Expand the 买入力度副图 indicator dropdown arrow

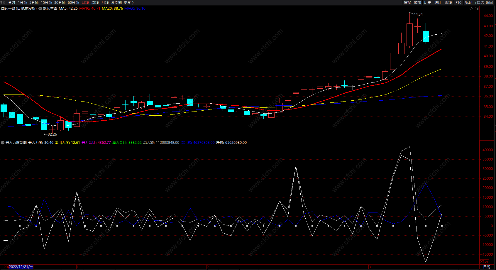(x=3, y=143)
